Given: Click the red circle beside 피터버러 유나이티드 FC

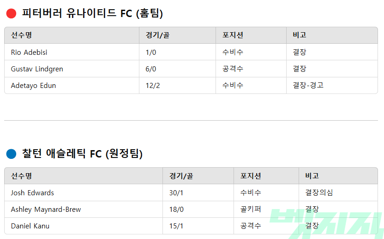Looking at the screenshot, I should coord(11,14).
